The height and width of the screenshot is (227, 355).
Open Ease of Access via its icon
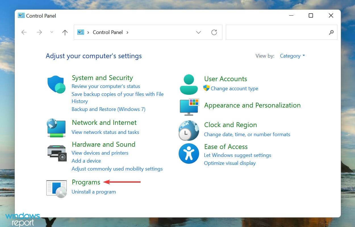tap(189, 153)
